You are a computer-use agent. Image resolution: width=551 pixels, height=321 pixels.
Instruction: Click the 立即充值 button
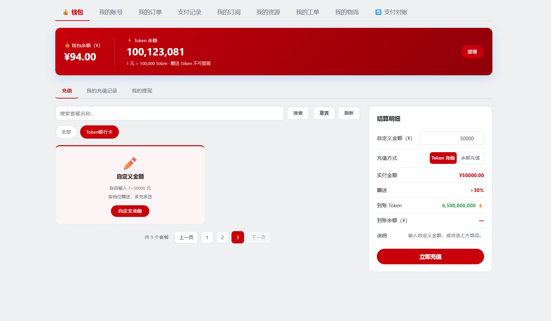point(430,257)
